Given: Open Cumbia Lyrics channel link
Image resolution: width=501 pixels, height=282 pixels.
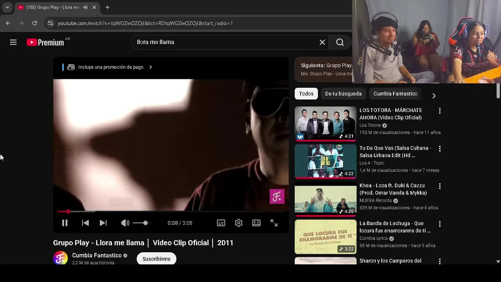Looking at the screenshot, I should 373,238.
